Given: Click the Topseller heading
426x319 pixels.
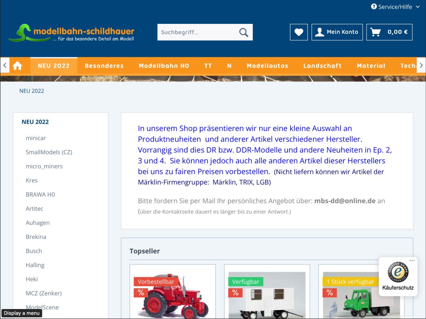Looking at the screenshot, I should pyautogui.click(x=144, y=251).
